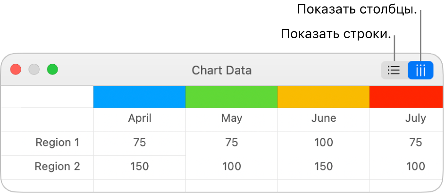445x194 pixels.
Task: Click the red July series color
Action: point(407,97)
